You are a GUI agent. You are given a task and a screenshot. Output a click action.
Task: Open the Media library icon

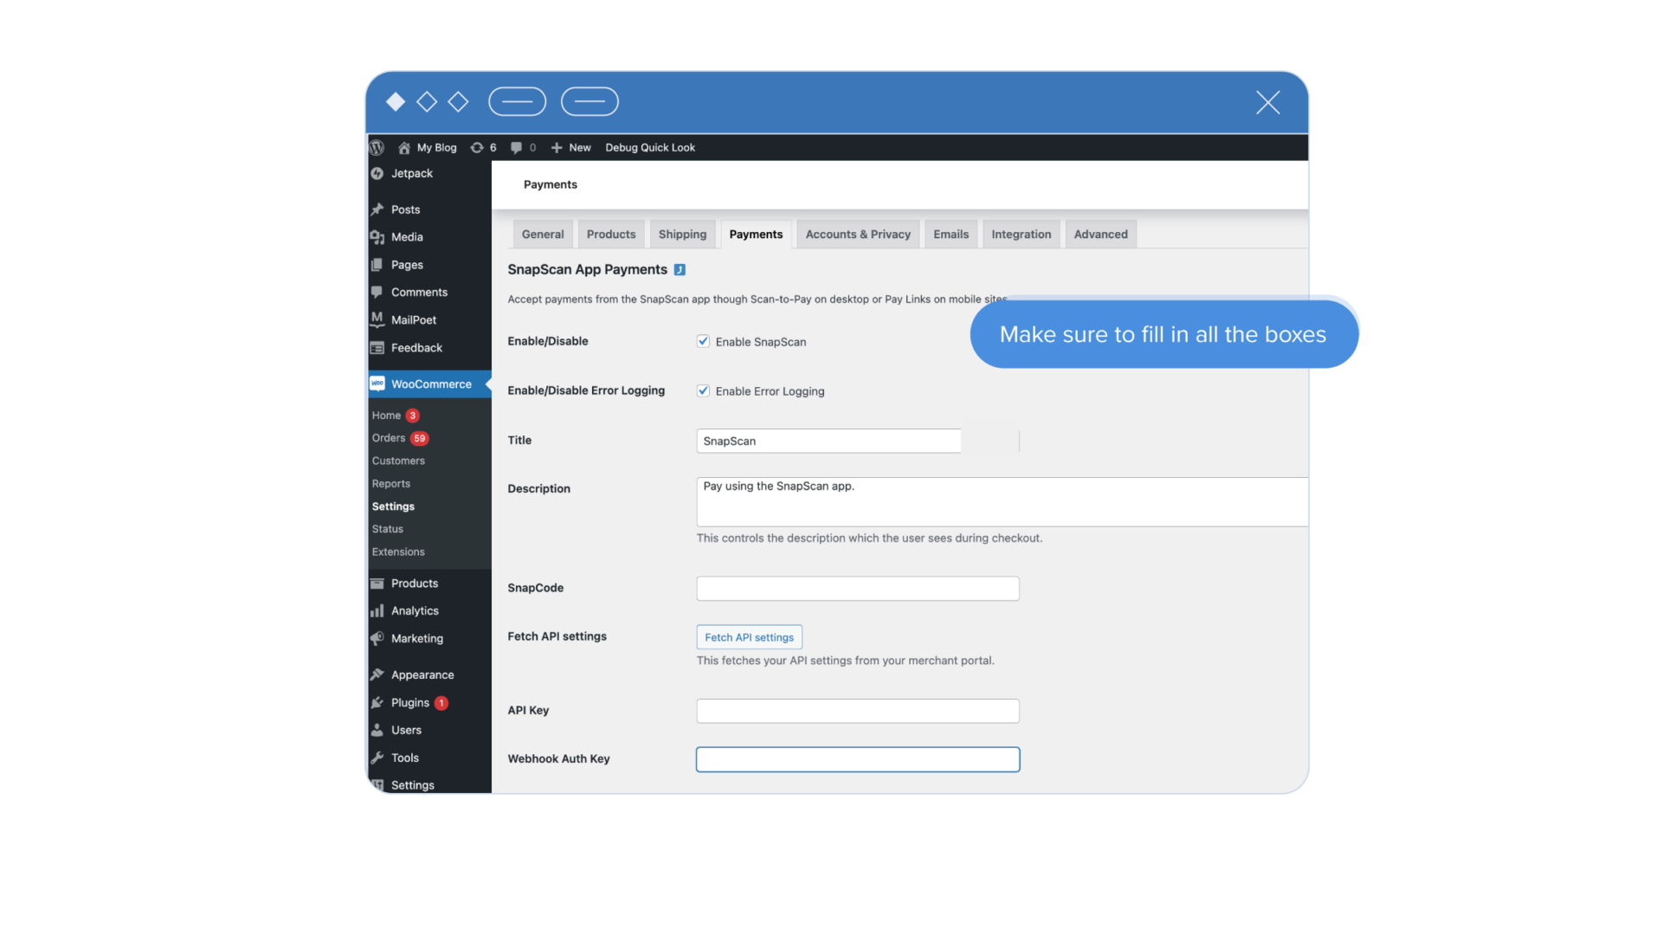click(x=377, y=236)
